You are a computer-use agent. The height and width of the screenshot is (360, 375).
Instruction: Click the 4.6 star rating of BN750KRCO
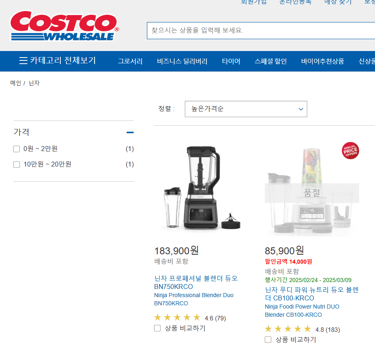point(190,318)
